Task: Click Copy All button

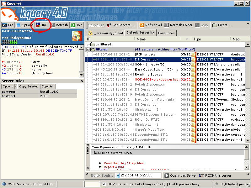Action: point(48,86)
